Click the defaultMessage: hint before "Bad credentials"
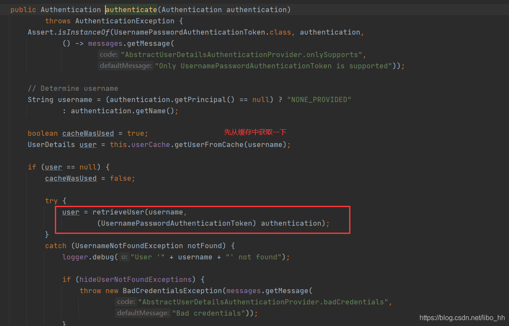509x326 pixels. pos(143,313)
